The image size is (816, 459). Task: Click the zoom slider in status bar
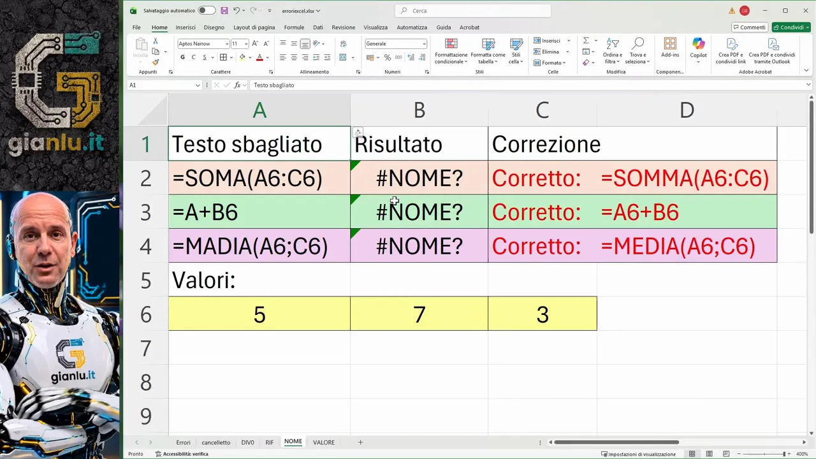pos(764,454)
